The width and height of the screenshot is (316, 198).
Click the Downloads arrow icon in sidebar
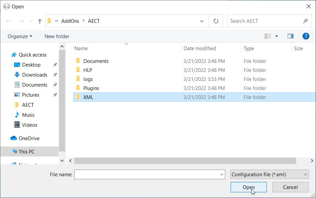17,75
